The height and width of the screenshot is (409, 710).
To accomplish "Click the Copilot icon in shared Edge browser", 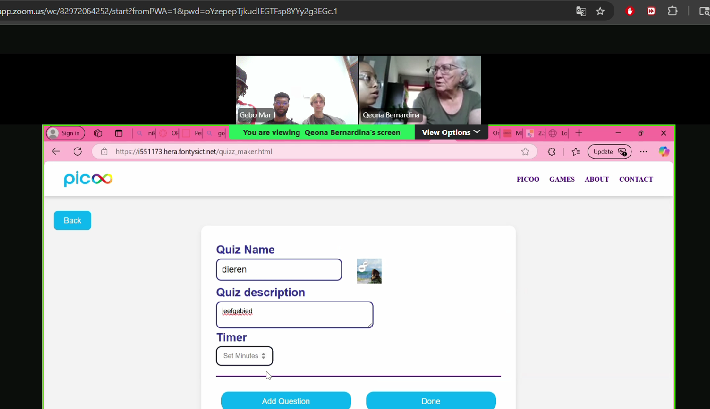I will pos(664,152).
